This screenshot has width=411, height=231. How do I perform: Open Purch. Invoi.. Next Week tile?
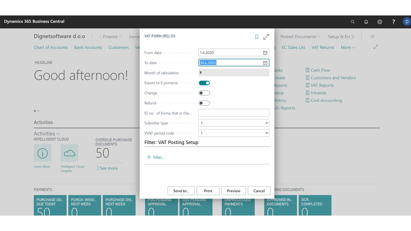point(84,205)
